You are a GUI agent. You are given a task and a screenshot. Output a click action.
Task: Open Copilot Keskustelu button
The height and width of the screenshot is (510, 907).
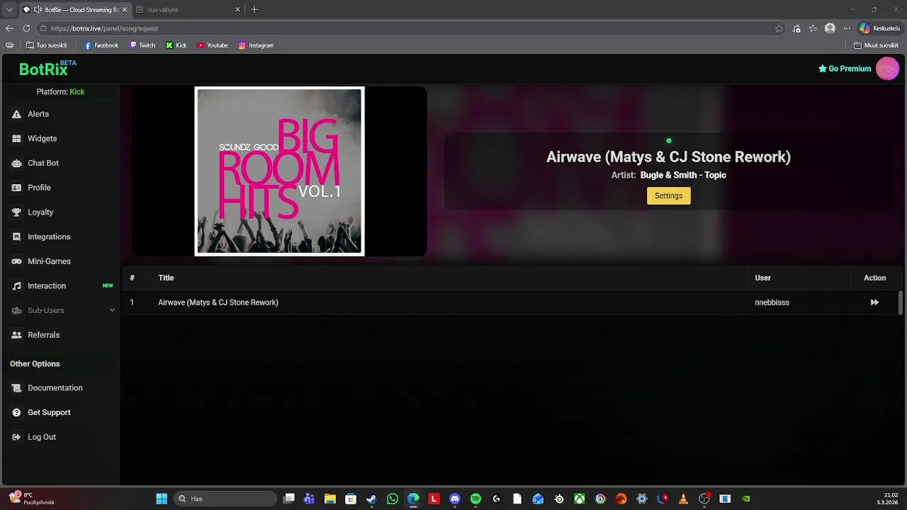[x=879, y=28]
